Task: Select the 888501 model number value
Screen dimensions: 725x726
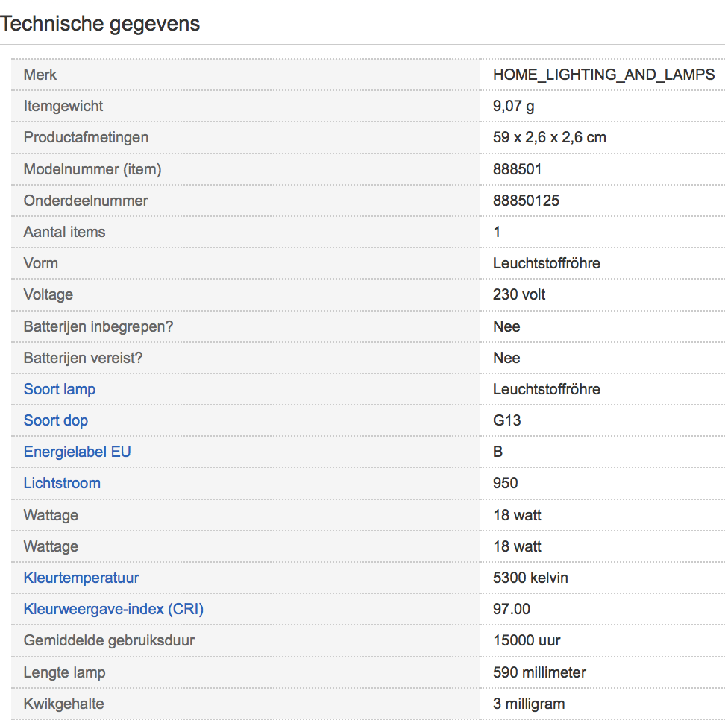Action: (517, 169)
